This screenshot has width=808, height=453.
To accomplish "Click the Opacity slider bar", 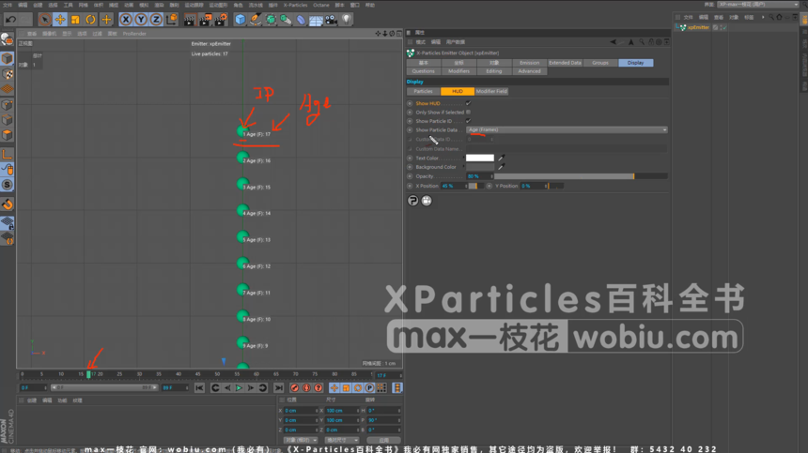I will click(581, 176).
